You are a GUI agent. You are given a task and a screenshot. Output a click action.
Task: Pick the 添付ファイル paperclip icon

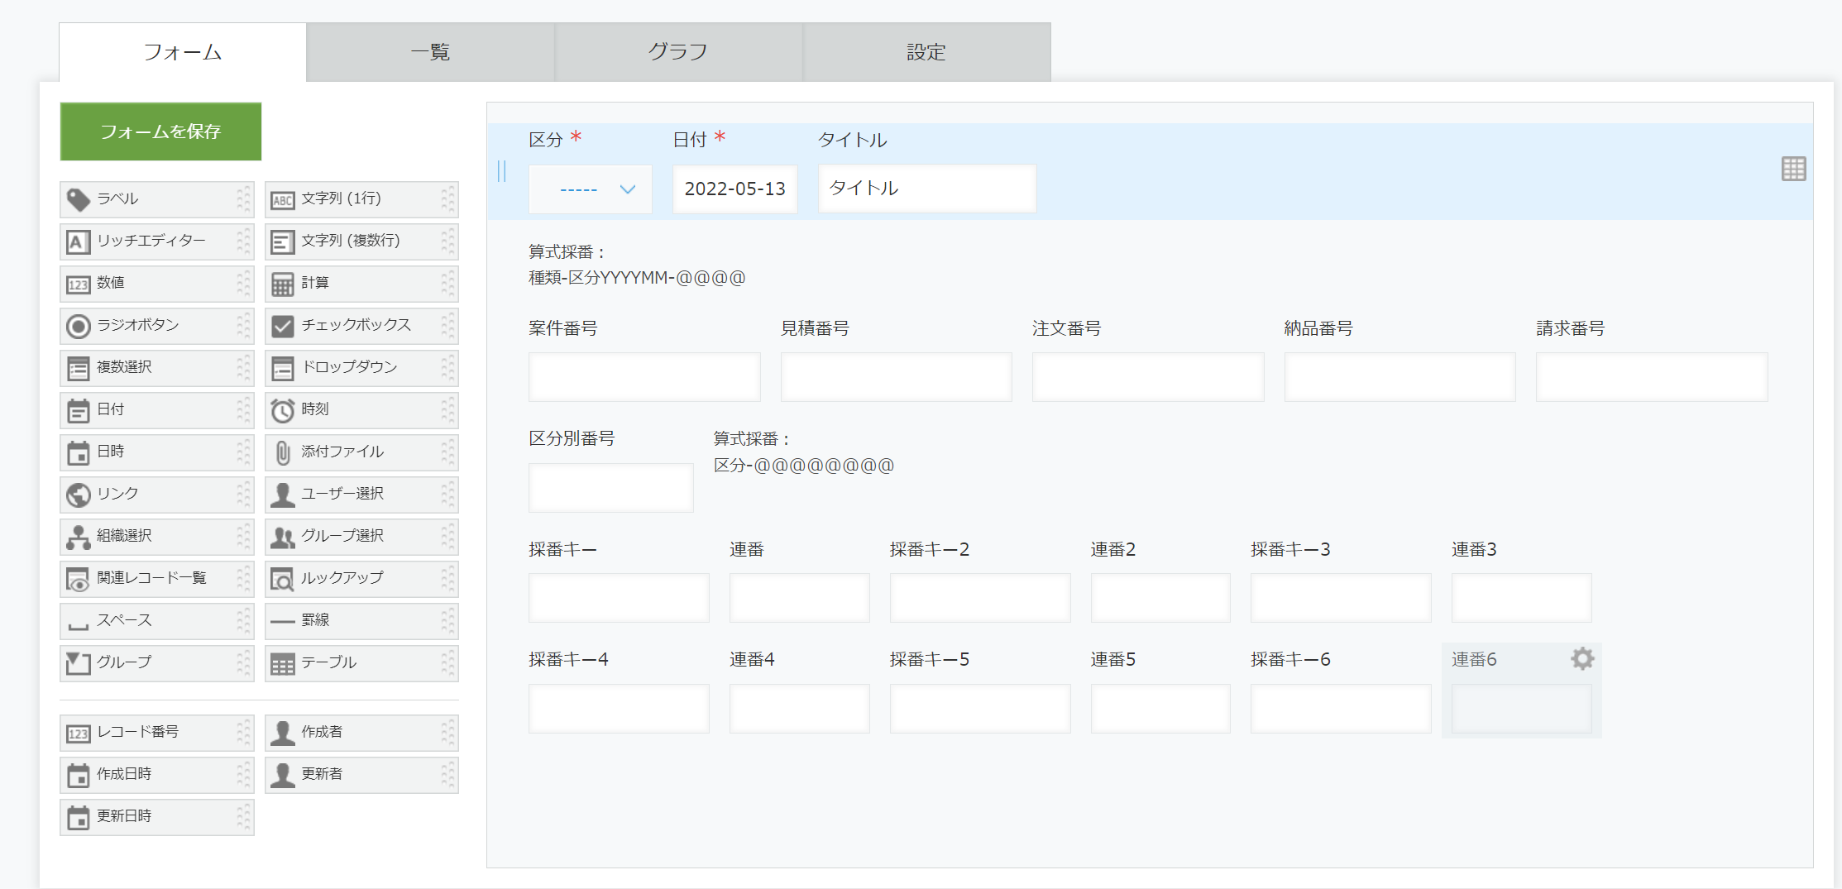click(x=282, y=452)
